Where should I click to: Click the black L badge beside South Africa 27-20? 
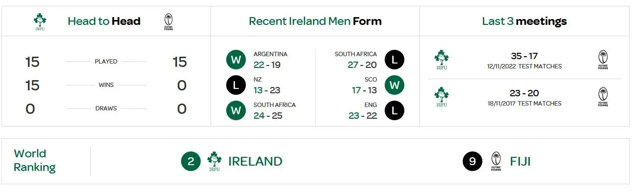(x=395, y=60)
